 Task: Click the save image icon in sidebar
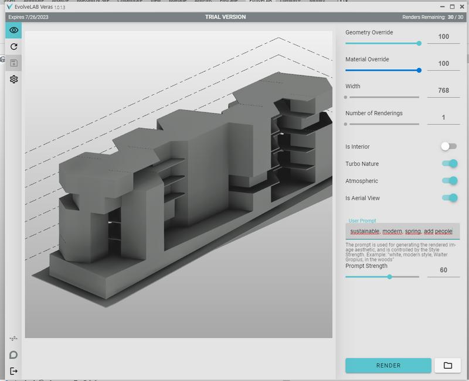tap(13, 63)
